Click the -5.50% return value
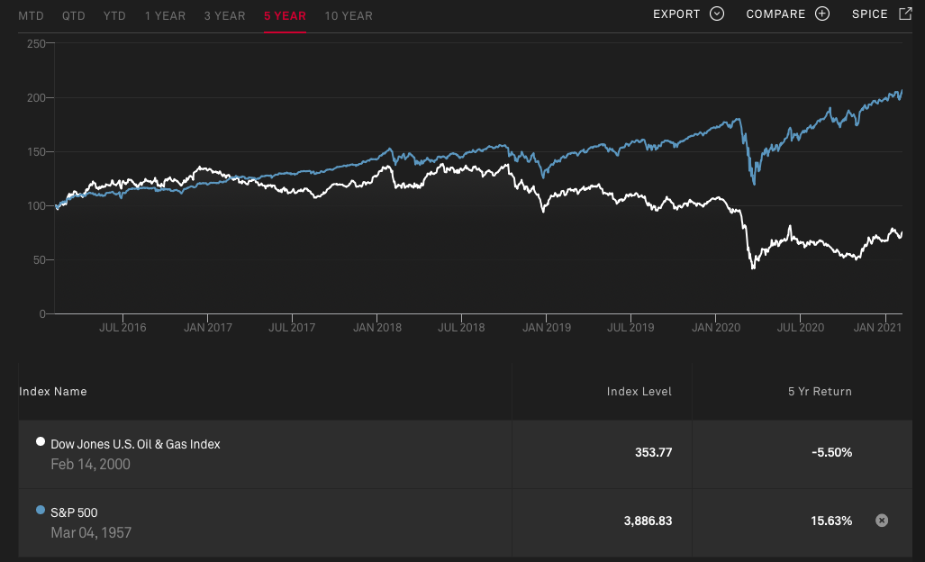This screenshot has height=562, width=925. click(x=832, y=452)
